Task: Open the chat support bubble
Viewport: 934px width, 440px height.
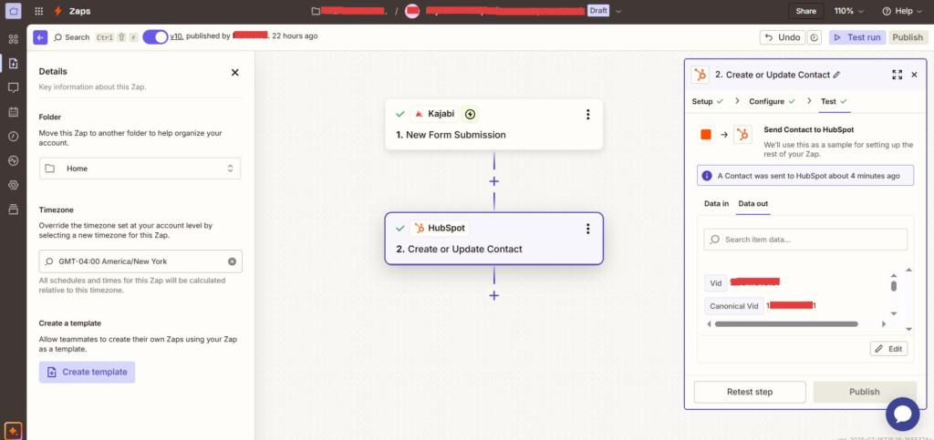Action: (x=902, y=414)
